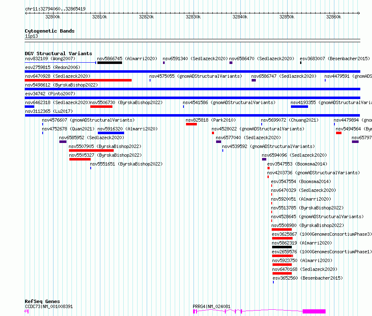The height and width of the screenshot is (316, 372).
Task: Click the red nsv5923750 variant bar
Action: (282, 265)
